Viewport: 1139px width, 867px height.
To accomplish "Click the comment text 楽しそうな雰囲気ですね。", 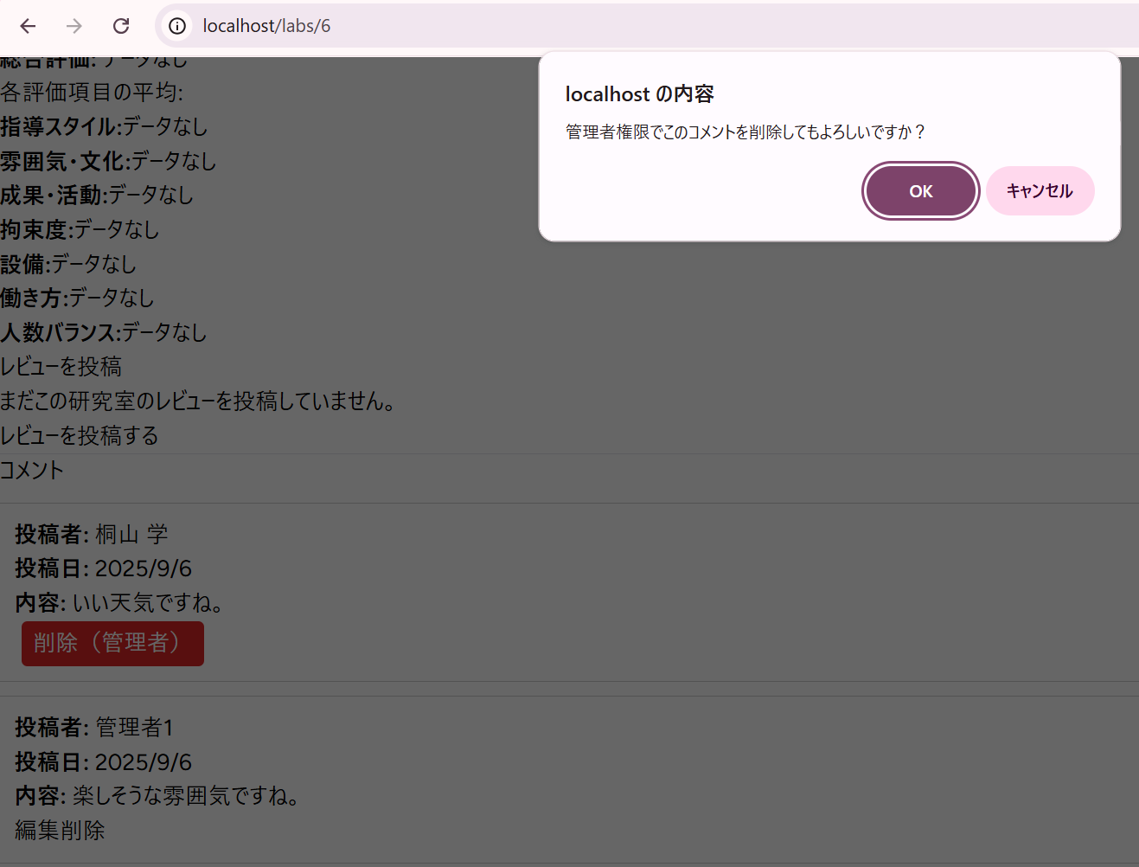I will (x=185, y=795).
